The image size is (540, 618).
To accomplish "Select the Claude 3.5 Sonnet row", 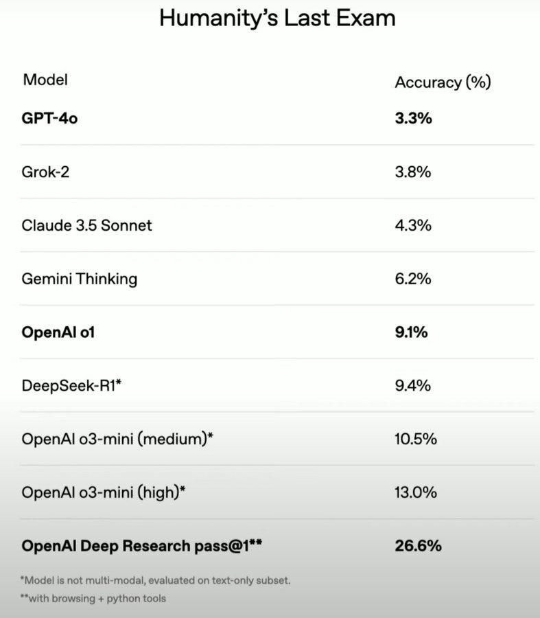I will (x=87, y=225).
